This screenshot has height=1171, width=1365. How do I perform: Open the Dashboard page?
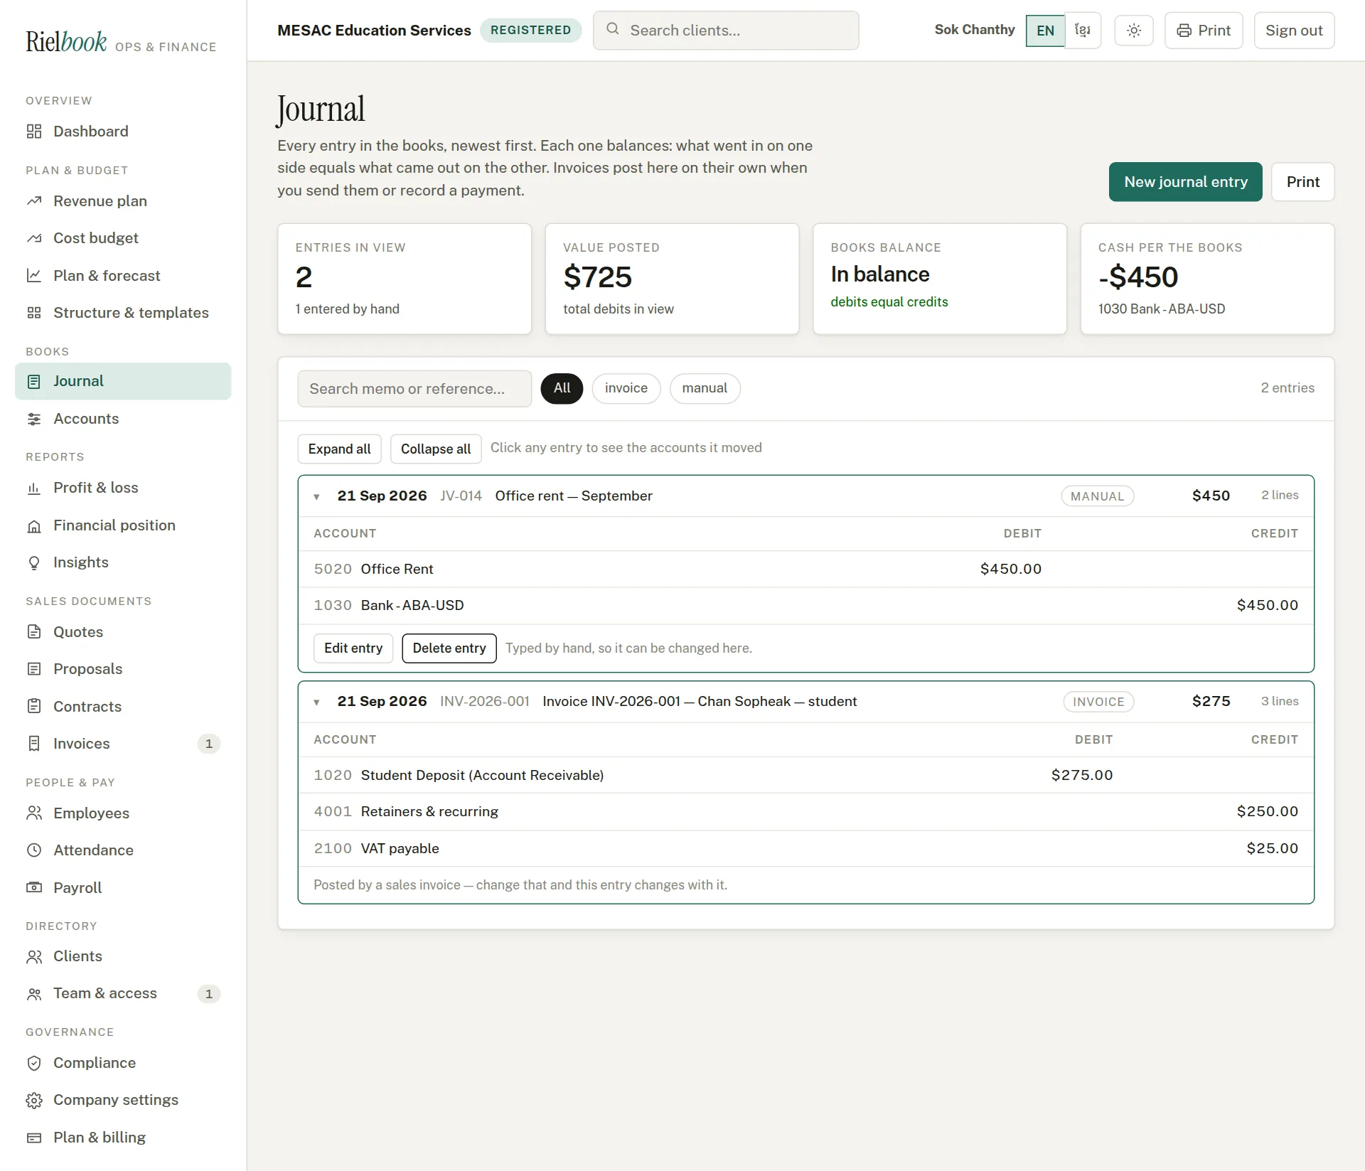point(123,132)
